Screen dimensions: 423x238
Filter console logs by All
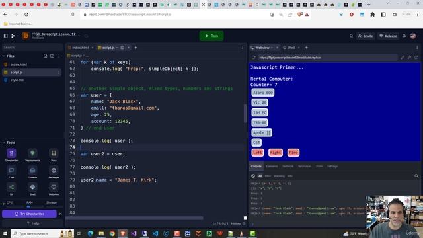[x=260, y=176]
